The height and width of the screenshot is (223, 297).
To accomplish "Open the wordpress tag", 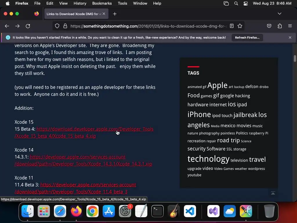I will [256, 169].
